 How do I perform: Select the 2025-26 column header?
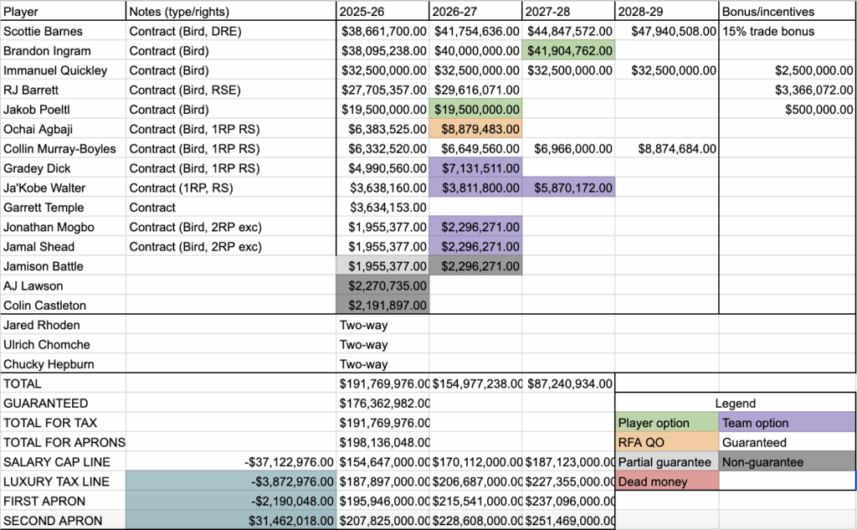(x=382, y=12)
